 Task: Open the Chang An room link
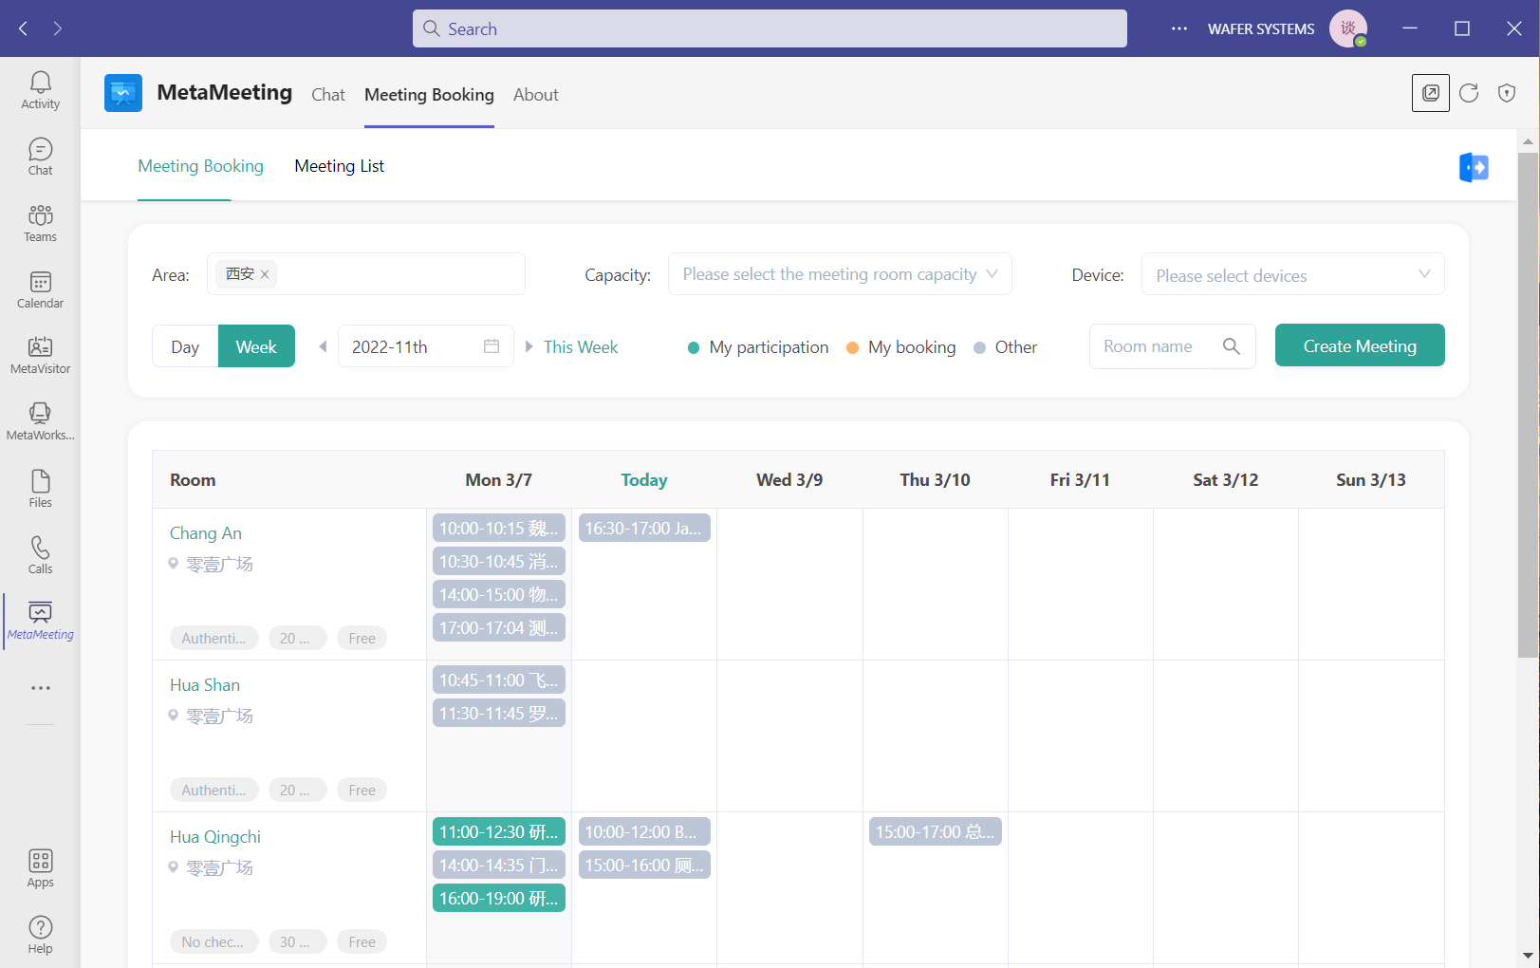click(x=206, y=533)
